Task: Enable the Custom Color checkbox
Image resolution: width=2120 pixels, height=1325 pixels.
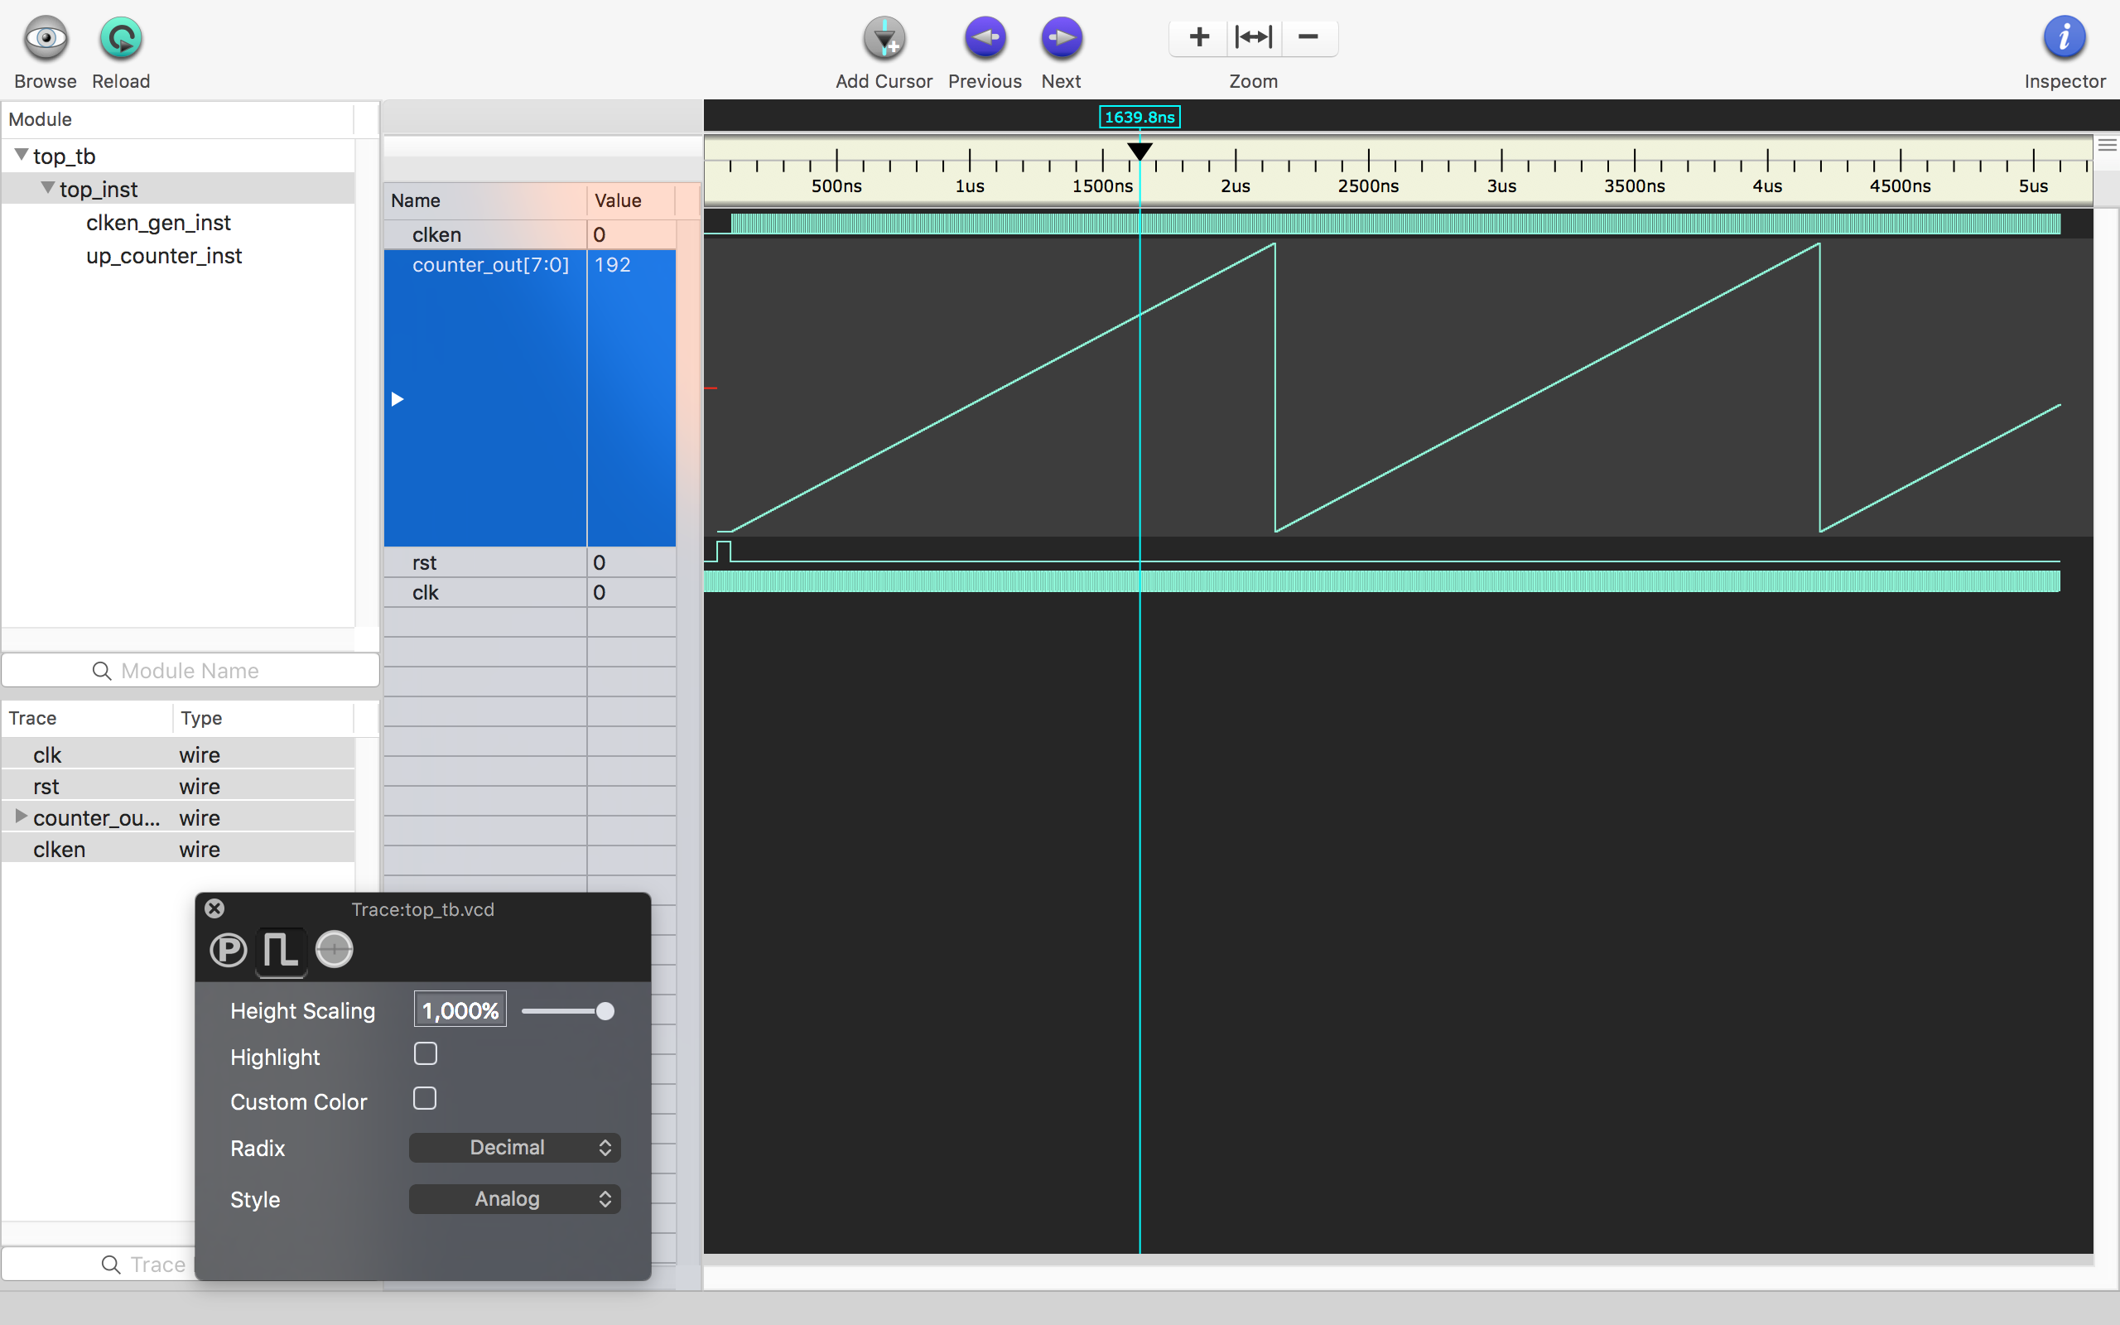Action: [425, 1099]
